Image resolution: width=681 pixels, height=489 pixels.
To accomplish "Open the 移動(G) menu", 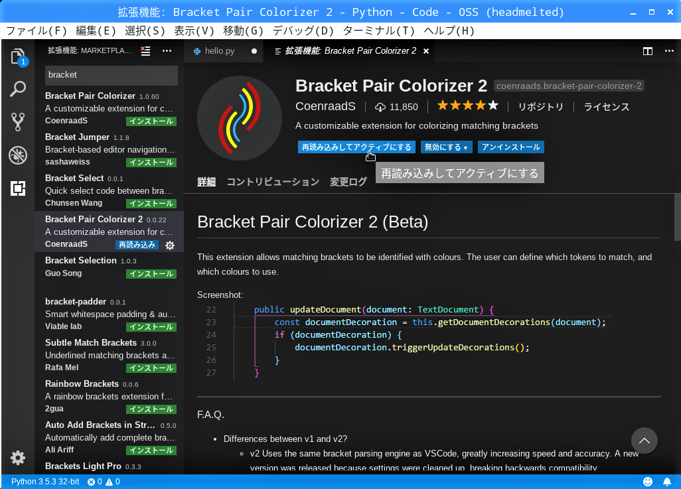I will coord(243,31).
